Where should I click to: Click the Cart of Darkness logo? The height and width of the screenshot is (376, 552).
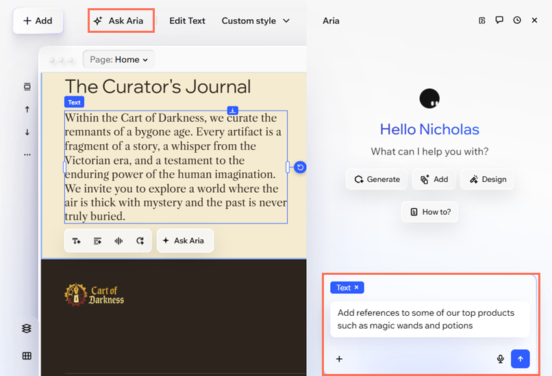tap(94, 295)
